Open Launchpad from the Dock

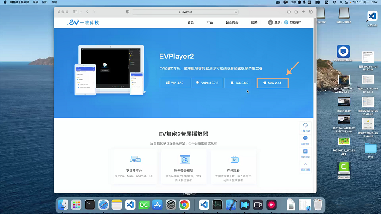[x=76, y=205]
